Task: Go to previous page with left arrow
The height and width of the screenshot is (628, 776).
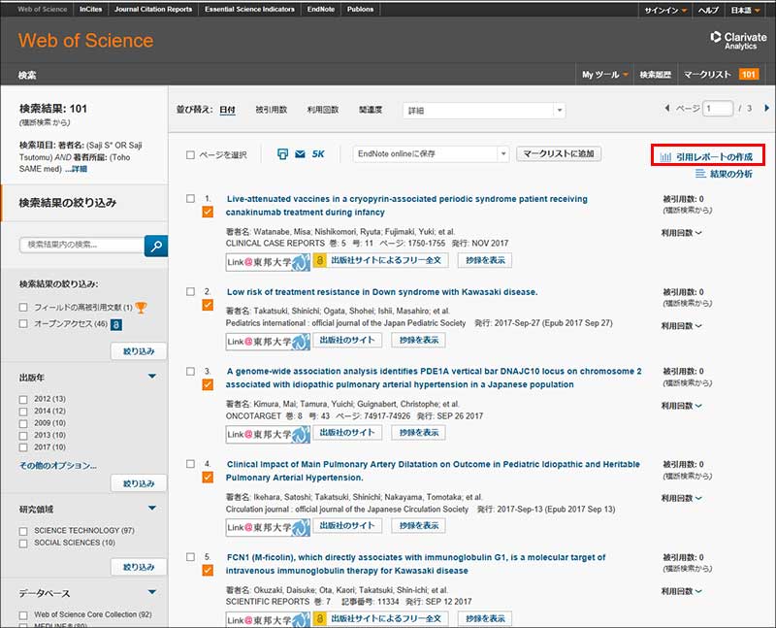Action: pyautogui.click(x=667, y=108)
